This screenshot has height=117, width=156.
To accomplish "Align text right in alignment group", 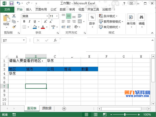I will click(x=74, y=21).
